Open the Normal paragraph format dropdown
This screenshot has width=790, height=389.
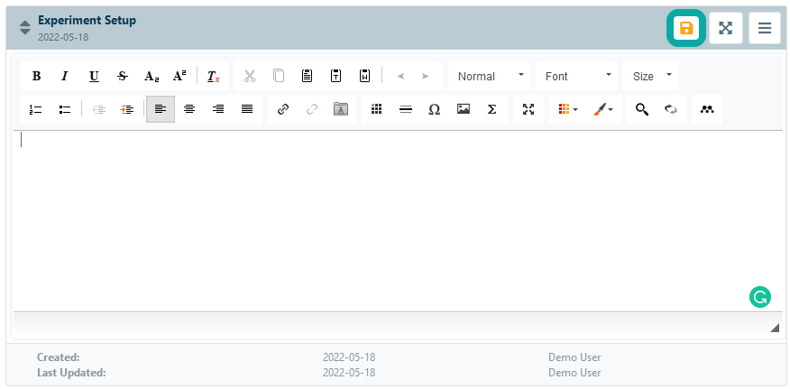pos(490,77)
